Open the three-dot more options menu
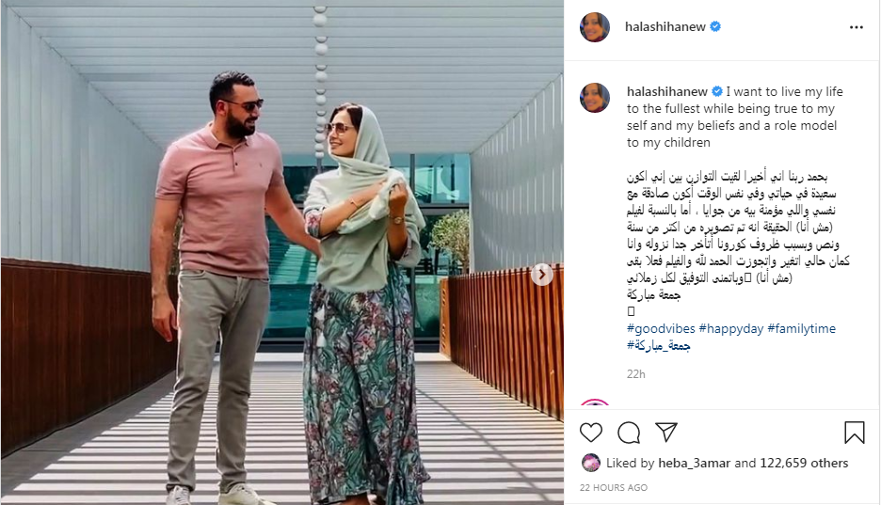 (857, 27)
